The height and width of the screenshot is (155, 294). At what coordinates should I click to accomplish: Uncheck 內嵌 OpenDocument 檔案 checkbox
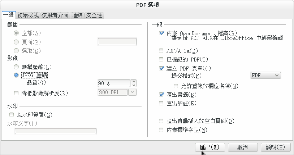tap(161, 33)
